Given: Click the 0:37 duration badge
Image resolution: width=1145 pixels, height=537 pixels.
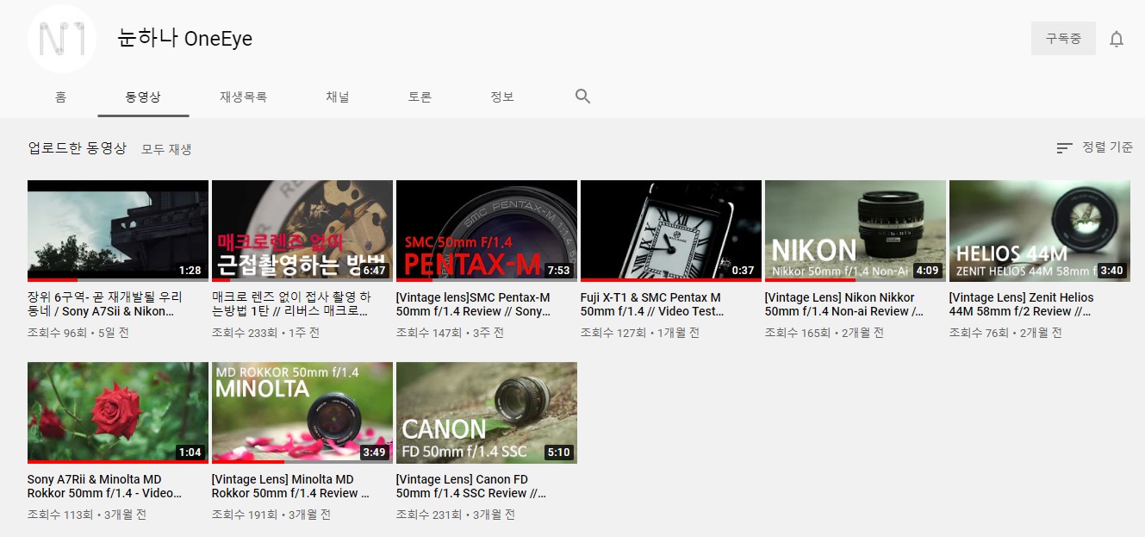Looking at the screenshot, I should tap(743, 270).
